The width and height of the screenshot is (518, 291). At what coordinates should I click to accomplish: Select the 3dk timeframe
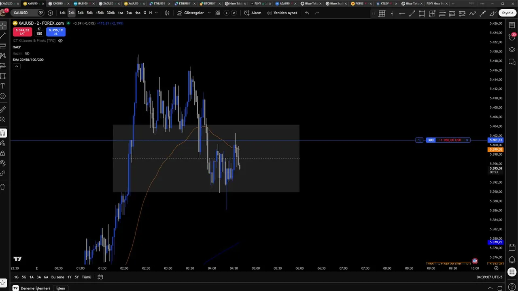pyautogui.click(x=81, y=13)
